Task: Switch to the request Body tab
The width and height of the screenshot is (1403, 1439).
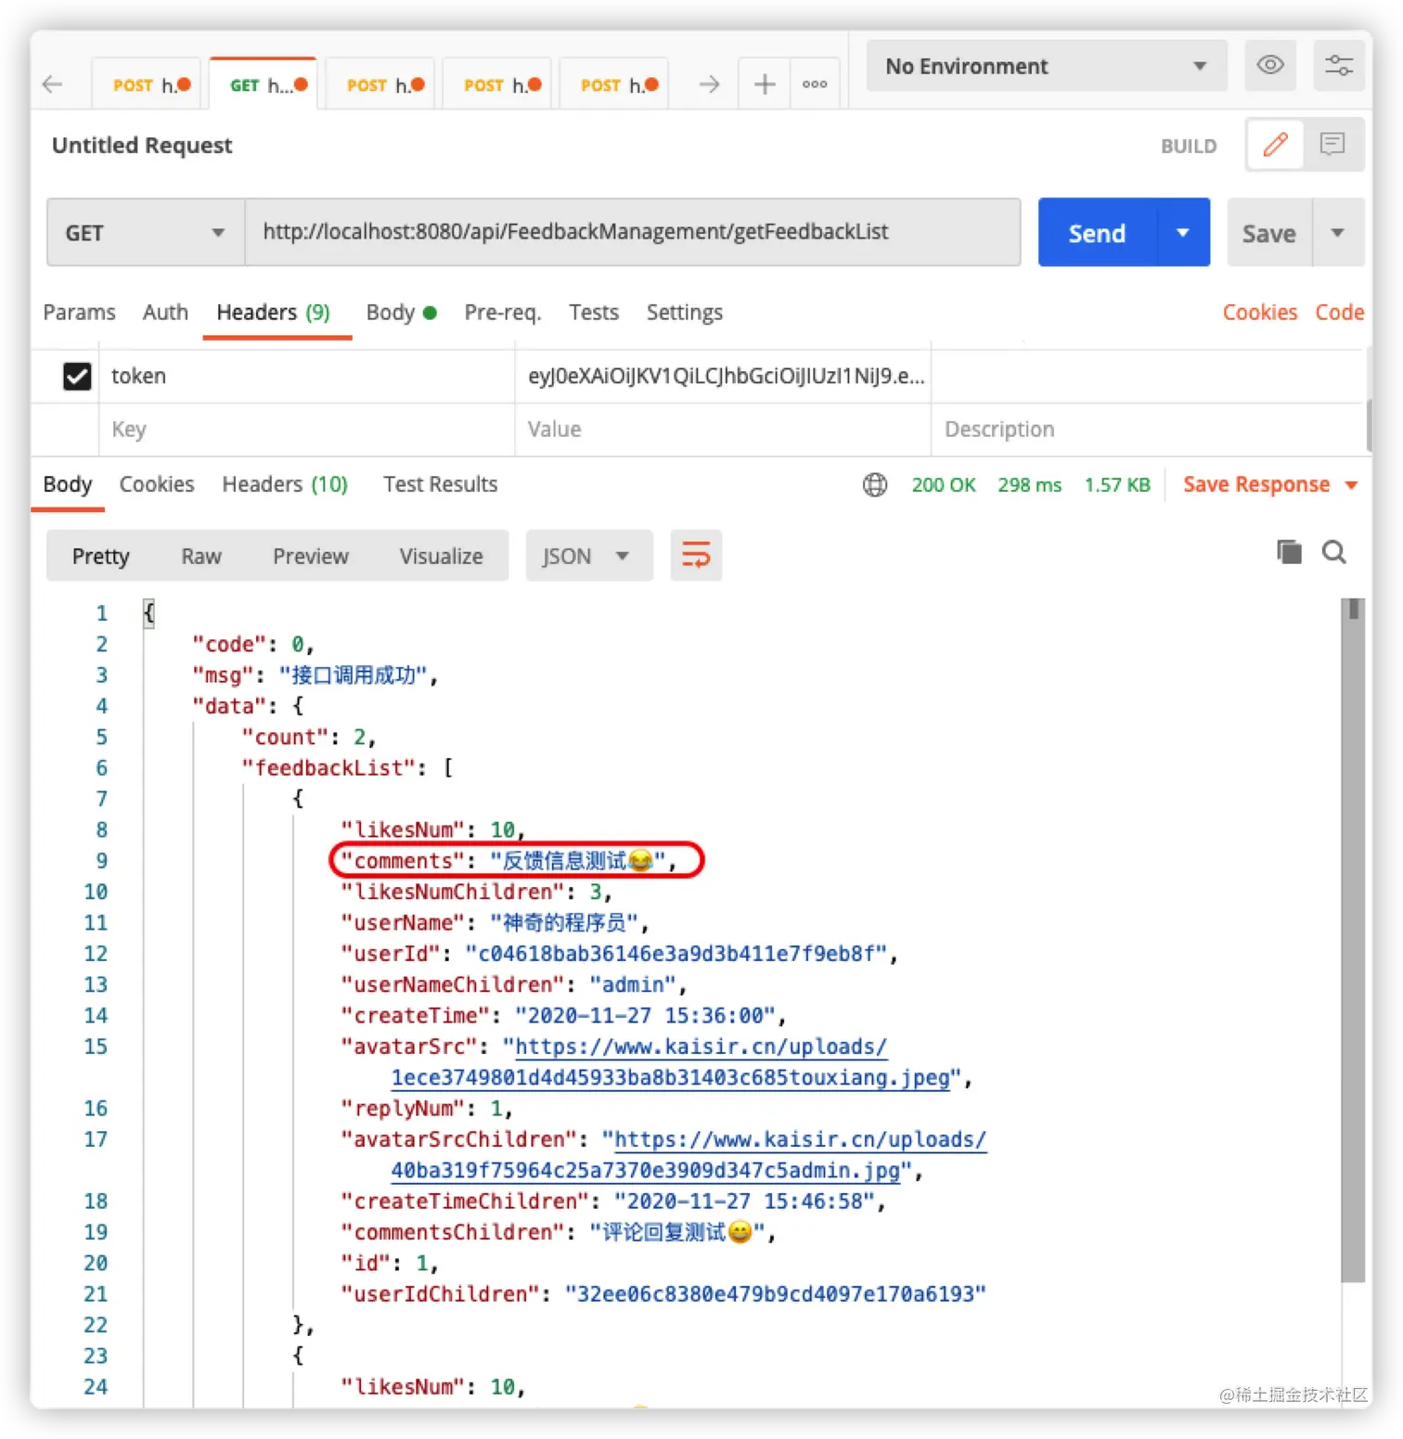Action: 401,313
